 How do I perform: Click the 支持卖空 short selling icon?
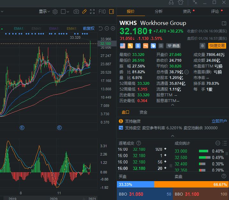[x=121, y=128]
